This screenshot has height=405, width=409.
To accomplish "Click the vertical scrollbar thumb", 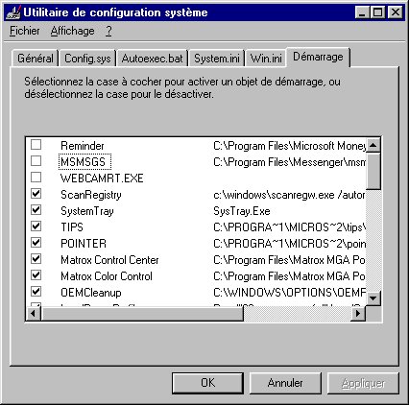I will (373, 171).
